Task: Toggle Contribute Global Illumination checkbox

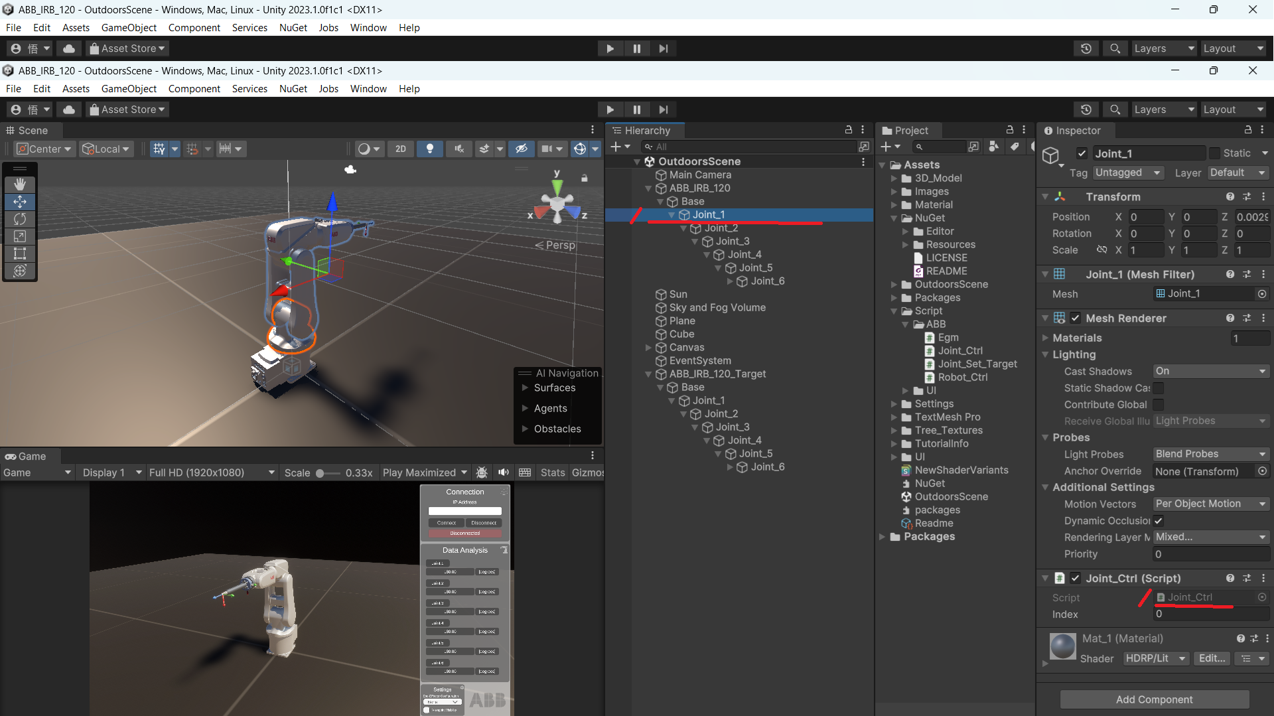Action: coord(1159,404)
